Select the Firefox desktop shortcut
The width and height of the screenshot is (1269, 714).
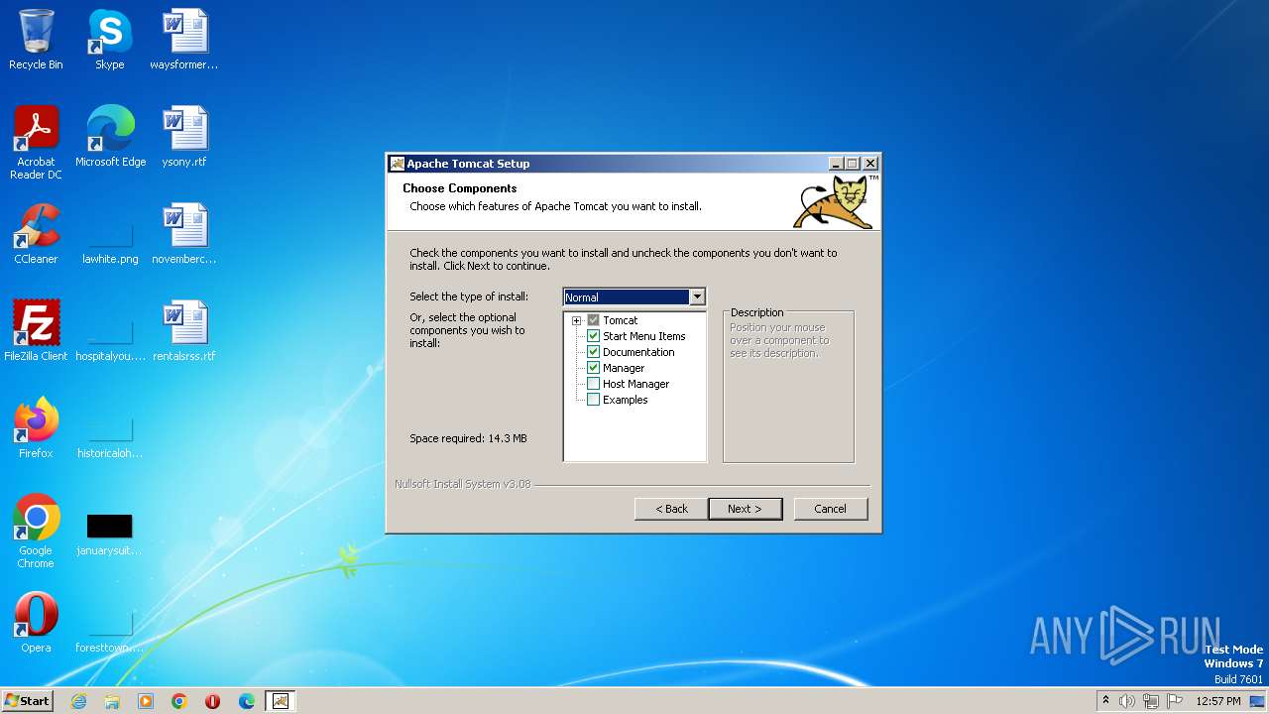coord(36,428)
